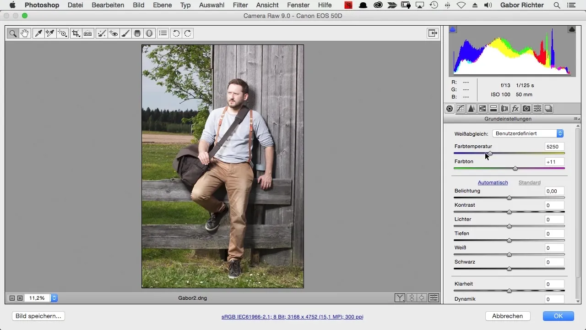Open the Camera Calibration tab
This screenshot has height=330, width=586.
pos(526,109)
